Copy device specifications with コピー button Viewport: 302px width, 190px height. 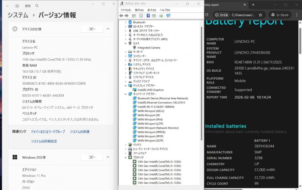click(x=92, y=29)
